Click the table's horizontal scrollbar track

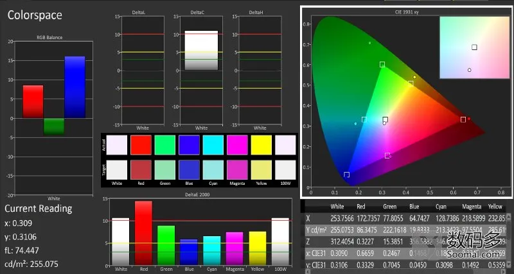click(405, 271)
